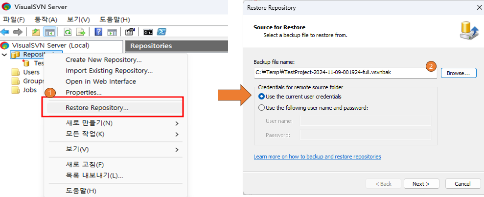Click the Backup file name input field

coord(345,73)
